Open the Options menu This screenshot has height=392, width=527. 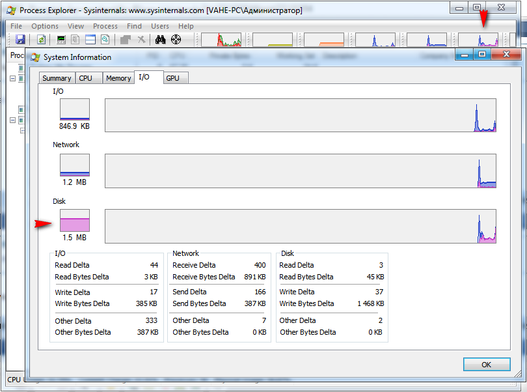pyautogui.click(x=45, y=26)
